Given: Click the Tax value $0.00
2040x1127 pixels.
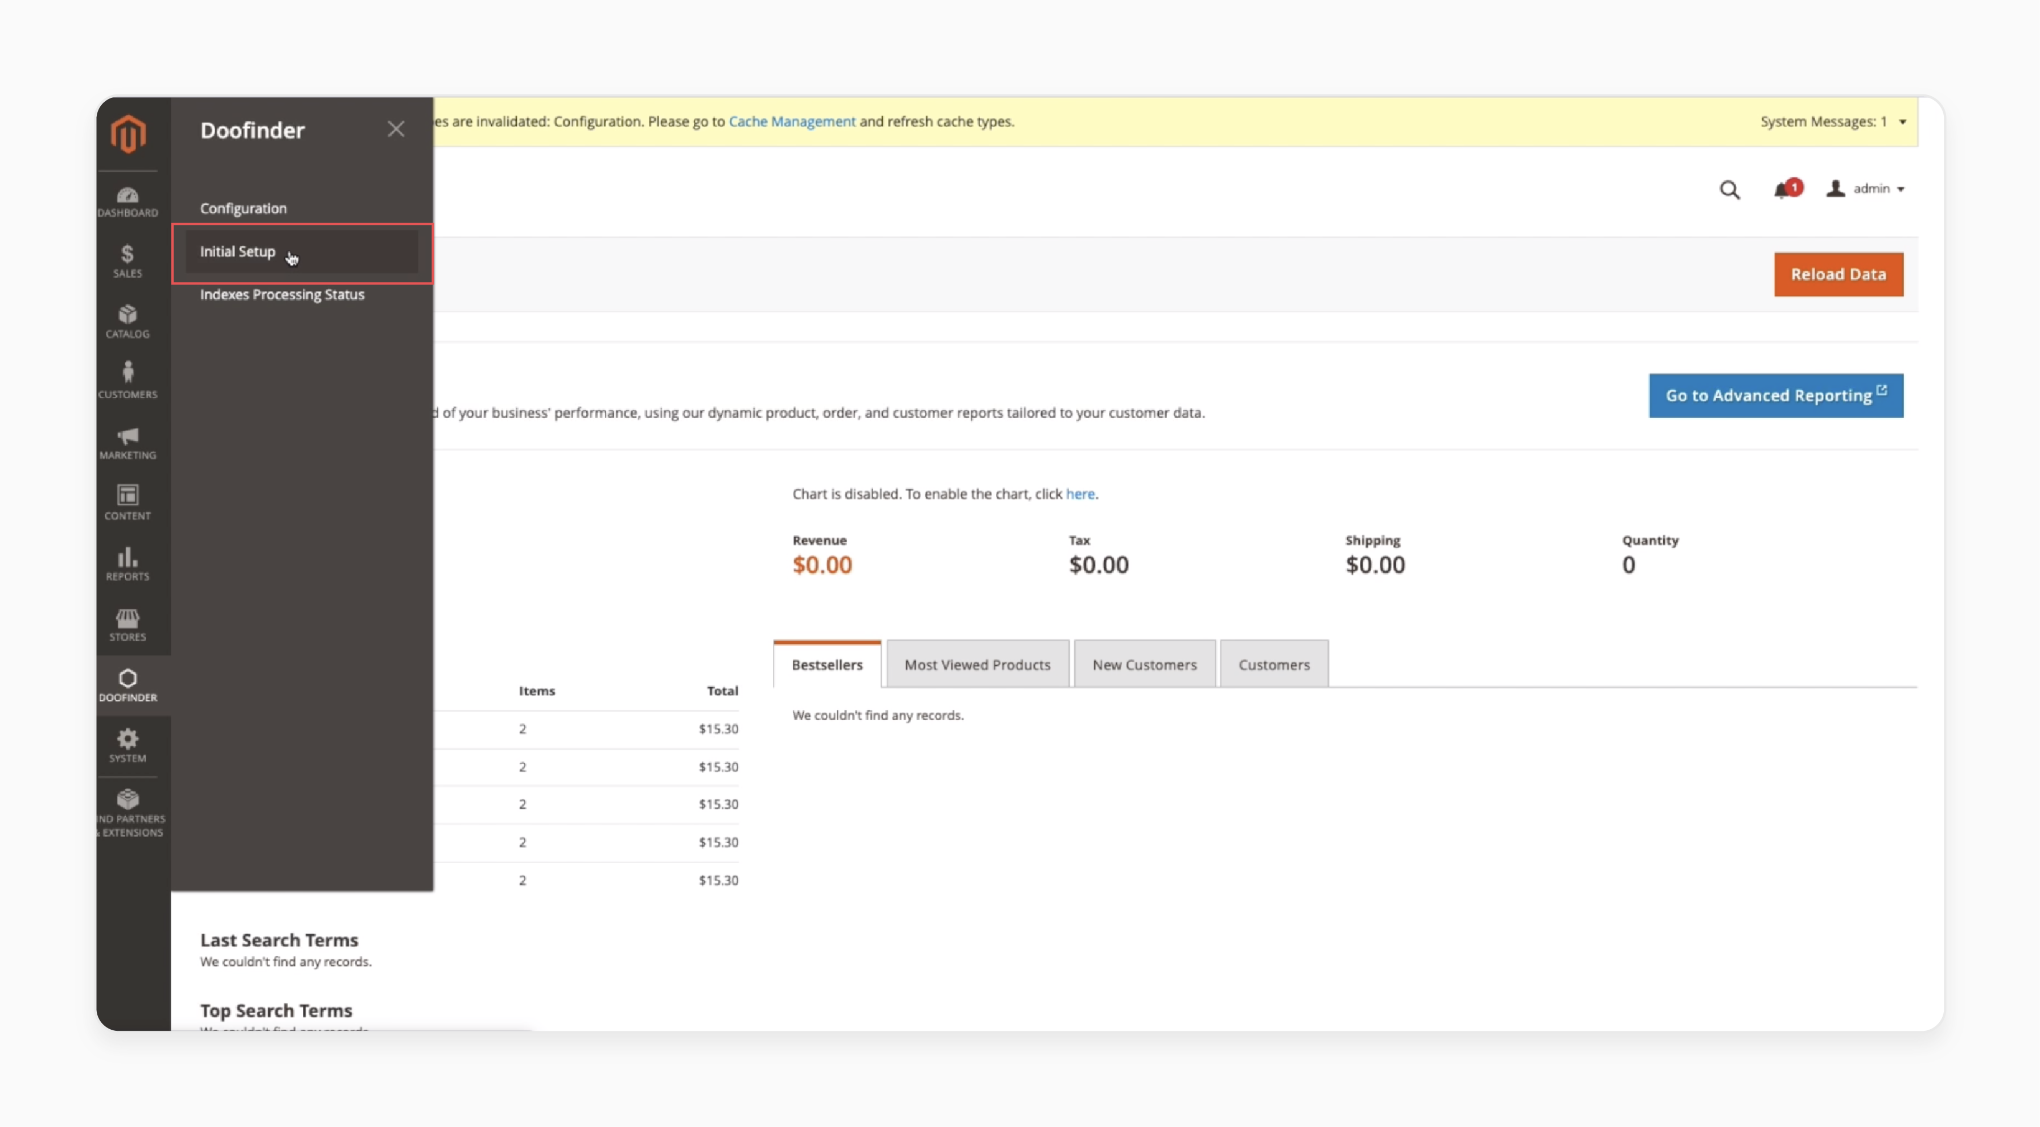Looking at the screenshot, I should click(1099, 565).
